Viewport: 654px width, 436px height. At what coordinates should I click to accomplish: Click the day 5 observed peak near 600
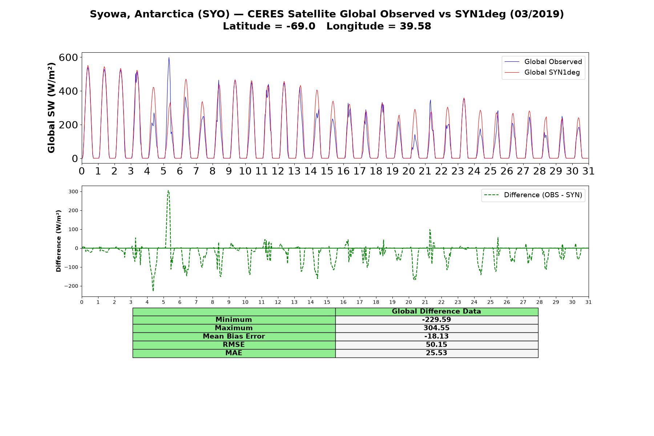coord(169,58)
